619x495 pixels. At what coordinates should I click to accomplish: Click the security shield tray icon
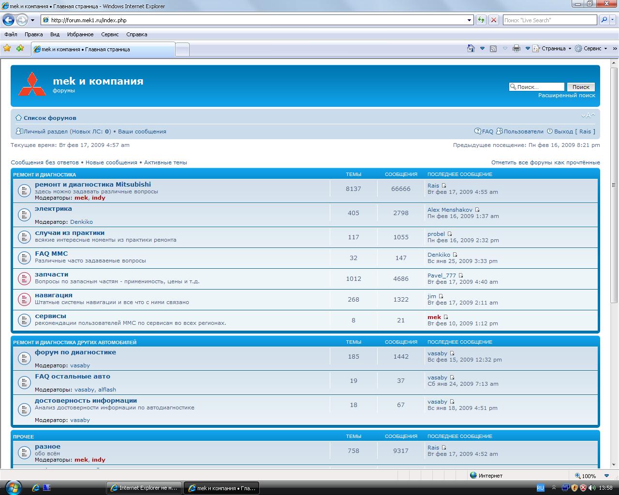click(575, 488)
